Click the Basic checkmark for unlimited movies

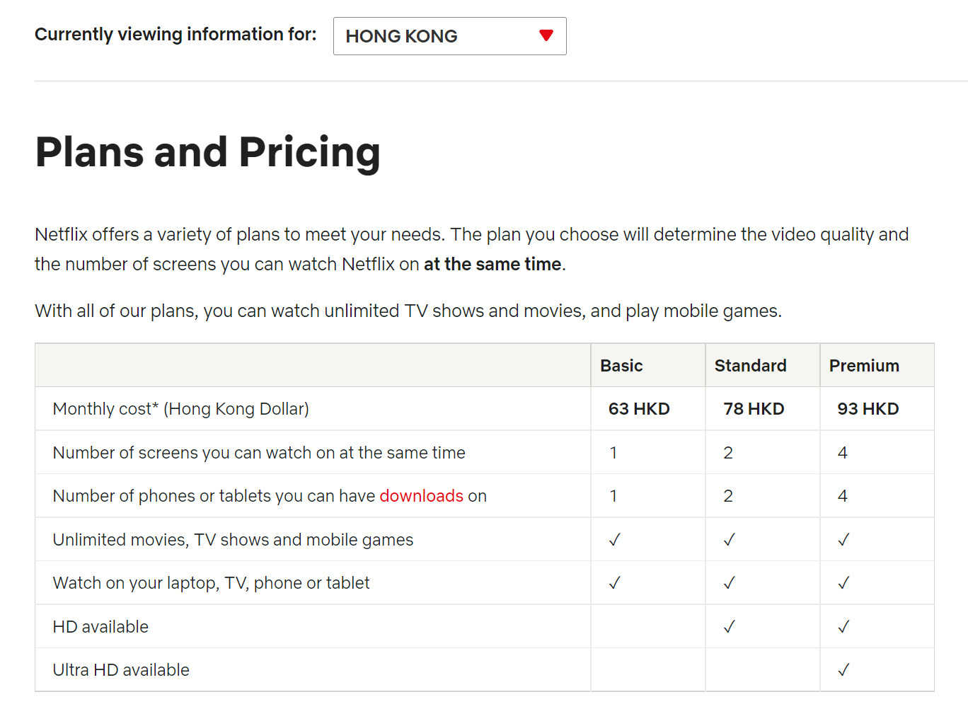(614, 540)
